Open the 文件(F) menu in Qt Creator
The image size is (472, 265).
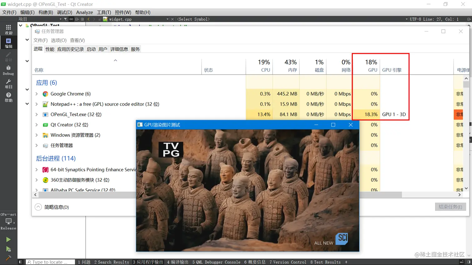9,12
